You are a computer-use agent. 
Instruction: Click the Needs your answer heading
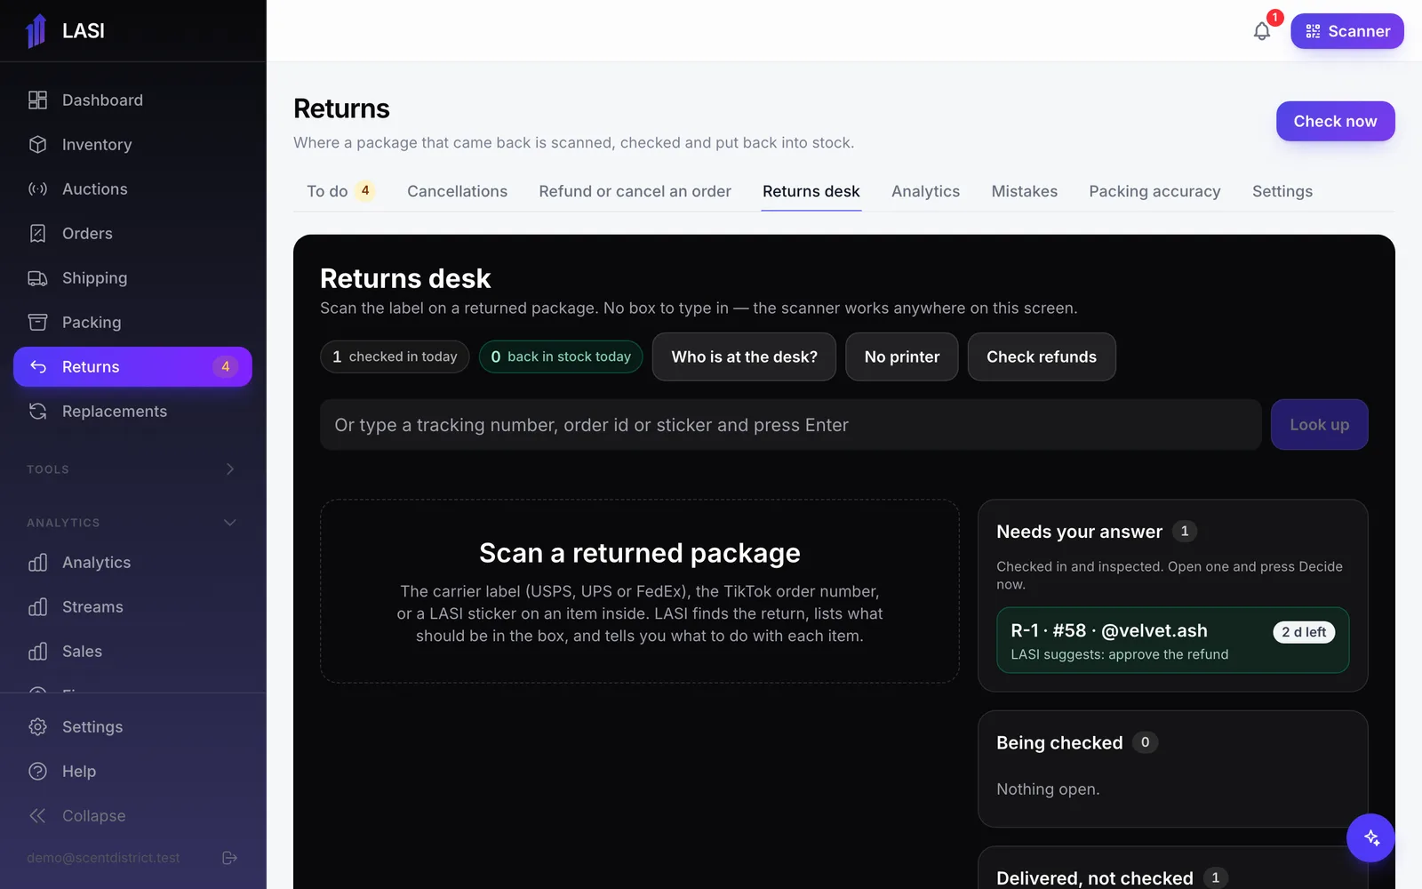click(x=1079, y=532)
